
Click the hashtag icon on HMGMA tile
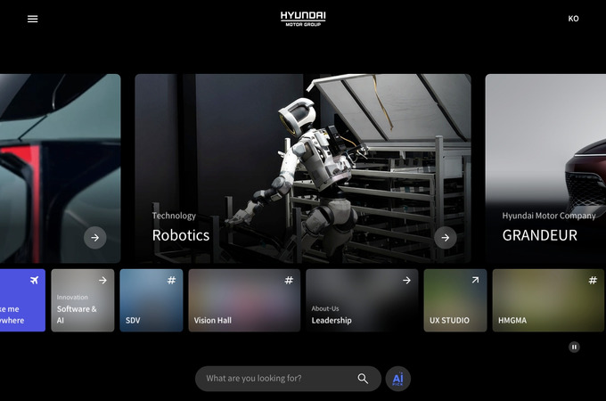(593, 280)
